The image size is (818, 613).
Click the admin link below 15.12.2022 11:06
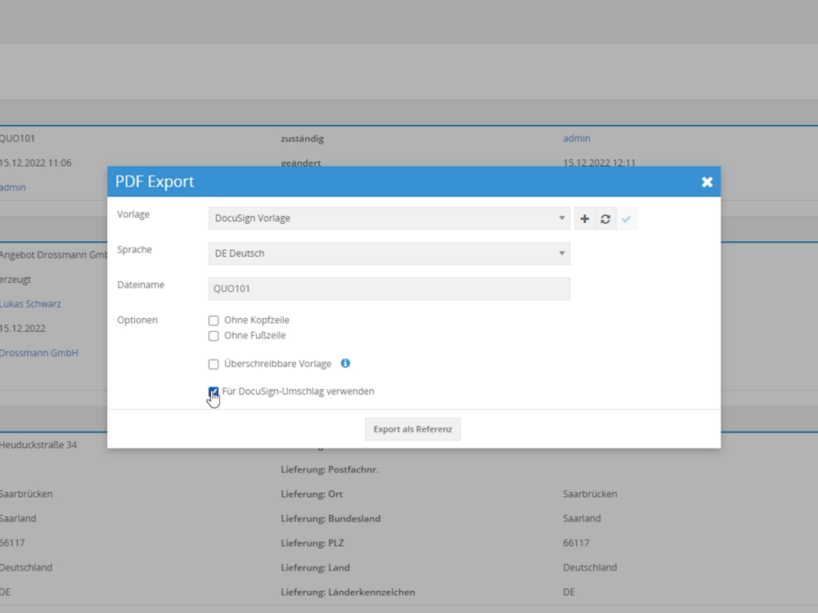pos(12,188)
